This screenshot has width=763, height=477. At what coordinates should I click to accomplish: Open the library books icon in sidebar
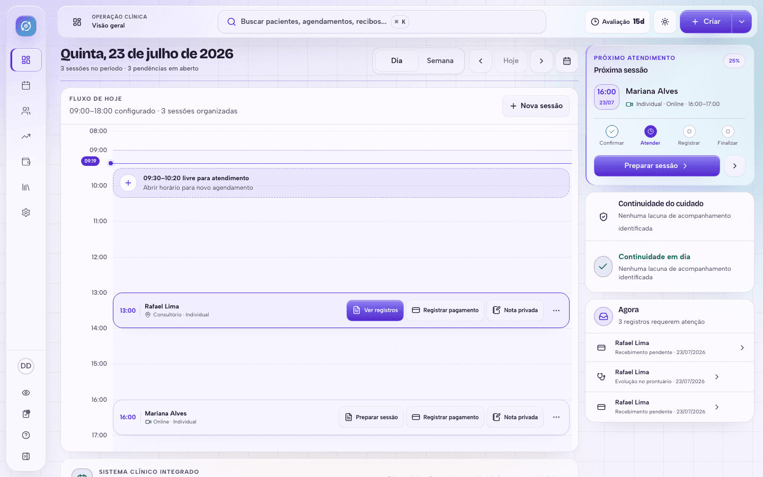(x=26, y=187)
